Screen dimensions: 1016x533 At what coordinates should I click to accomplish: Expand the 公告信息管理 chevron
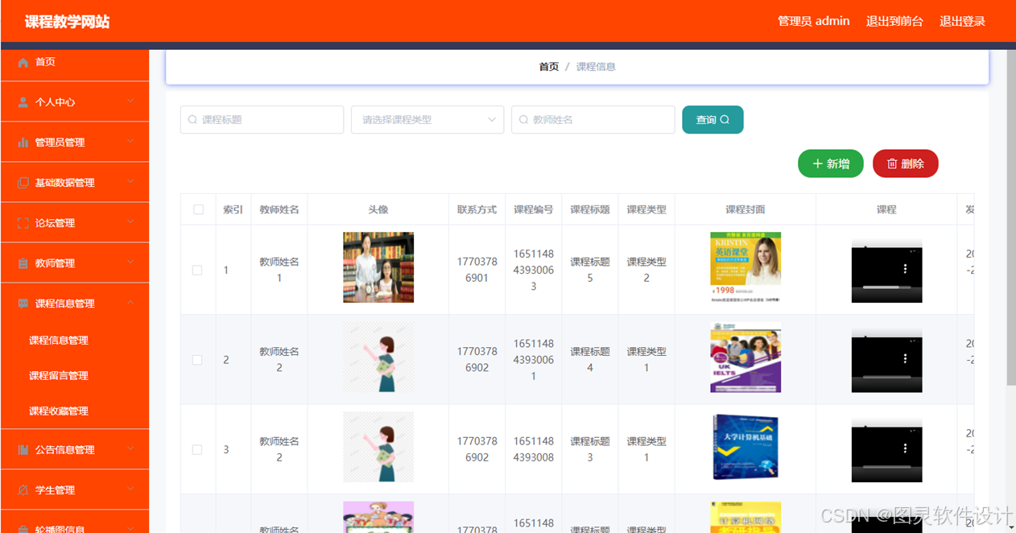[x=131, y=449]
